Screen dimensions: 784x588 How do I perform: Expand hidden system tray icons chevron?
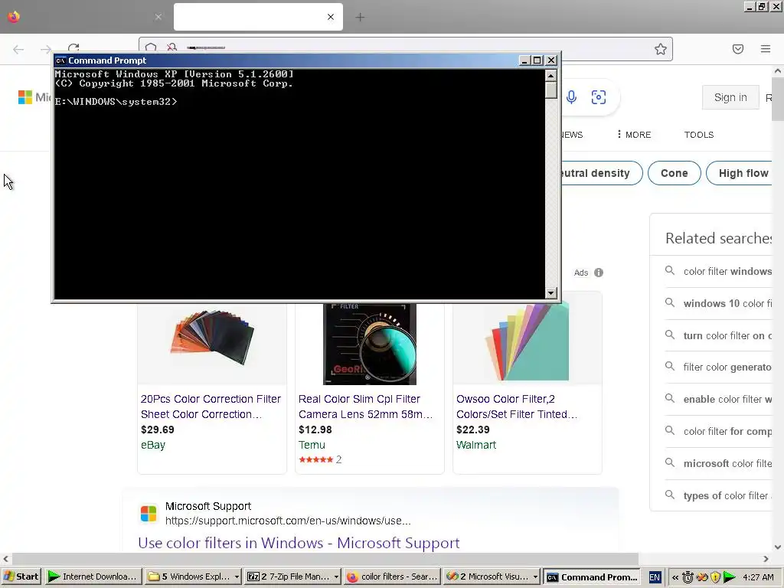675,577
